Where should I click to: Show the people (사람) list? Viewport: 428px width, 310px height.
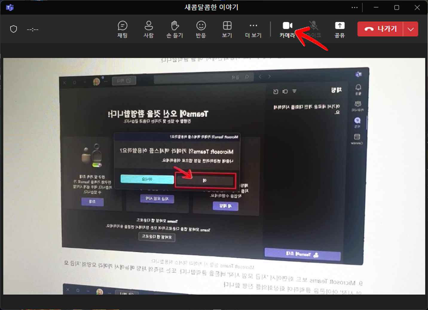149,29
